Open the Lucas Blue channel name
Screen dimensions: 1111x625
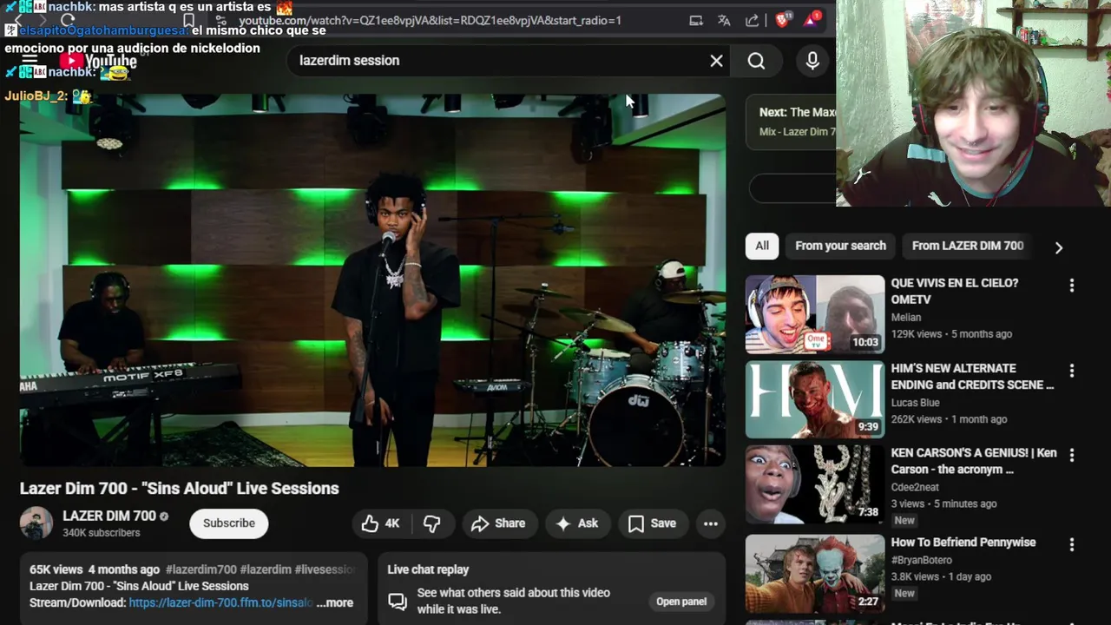[916, 403]
